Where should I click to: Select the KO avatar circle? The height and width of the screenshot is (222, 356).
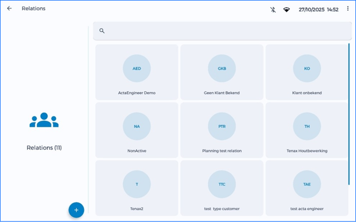307,69
